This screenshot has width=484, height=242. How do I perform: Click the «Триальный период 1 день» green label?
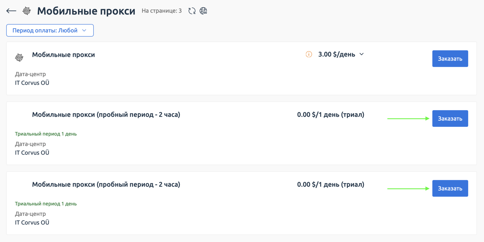pos(46,134)
